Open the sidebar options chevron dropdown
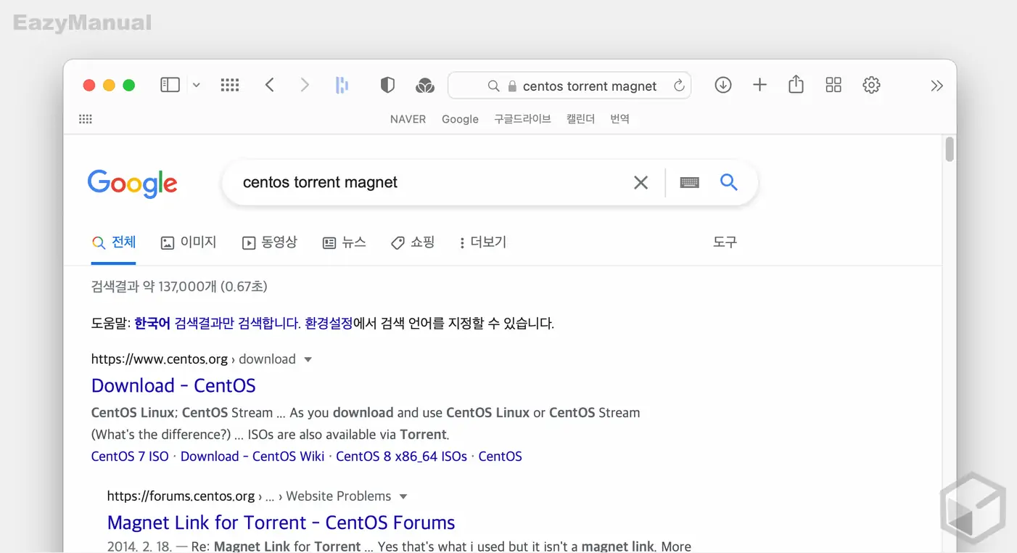 pos(196,86)
